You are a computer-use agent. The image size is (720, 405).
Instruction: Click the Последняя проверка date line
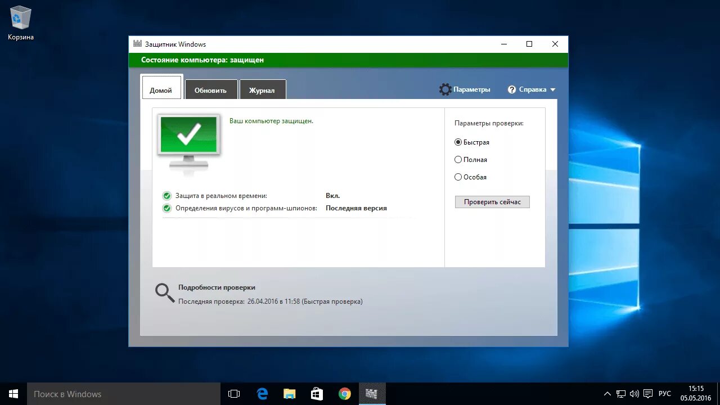[x=271, y=301]
